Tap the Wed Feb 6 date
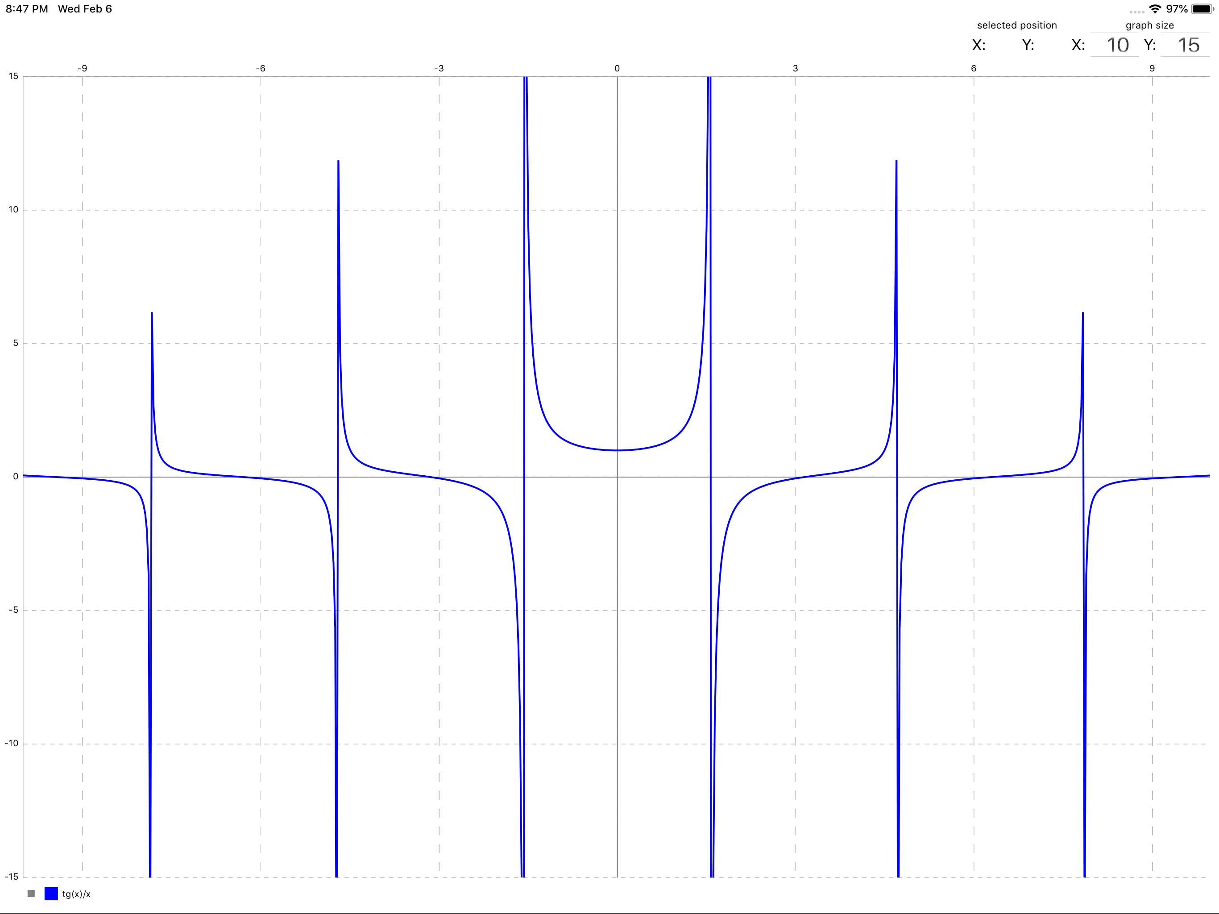Image resolution: width=1219 pixels, height=914 pixels. 85,9
